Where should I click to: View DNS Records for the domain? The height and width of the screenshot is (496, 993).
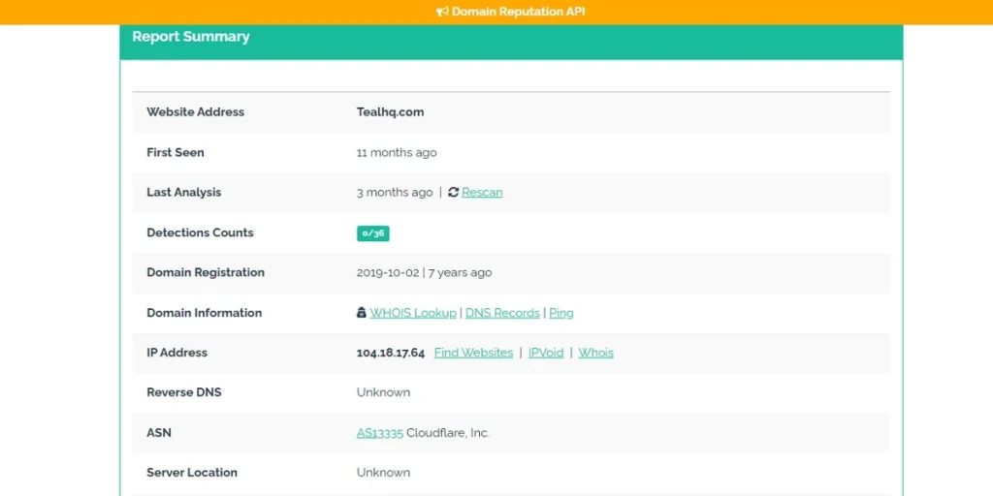502,313
